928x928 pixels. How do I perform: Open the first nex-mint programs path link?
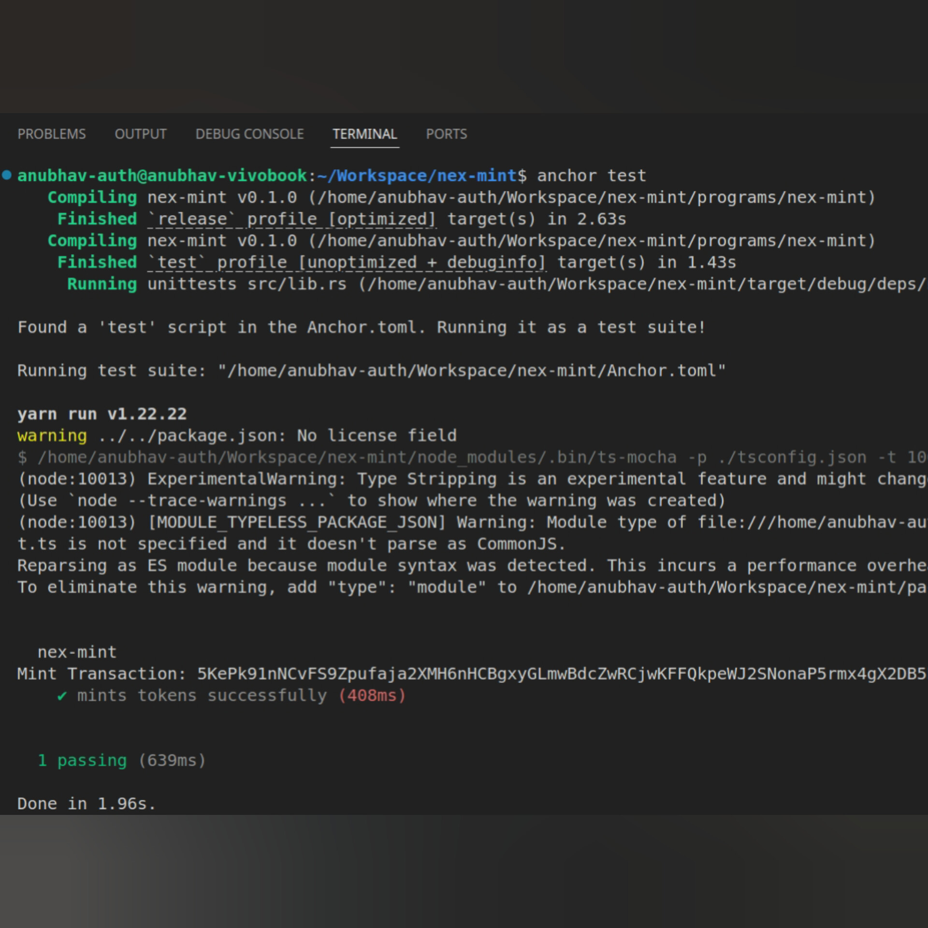click(x=592, y=197)
